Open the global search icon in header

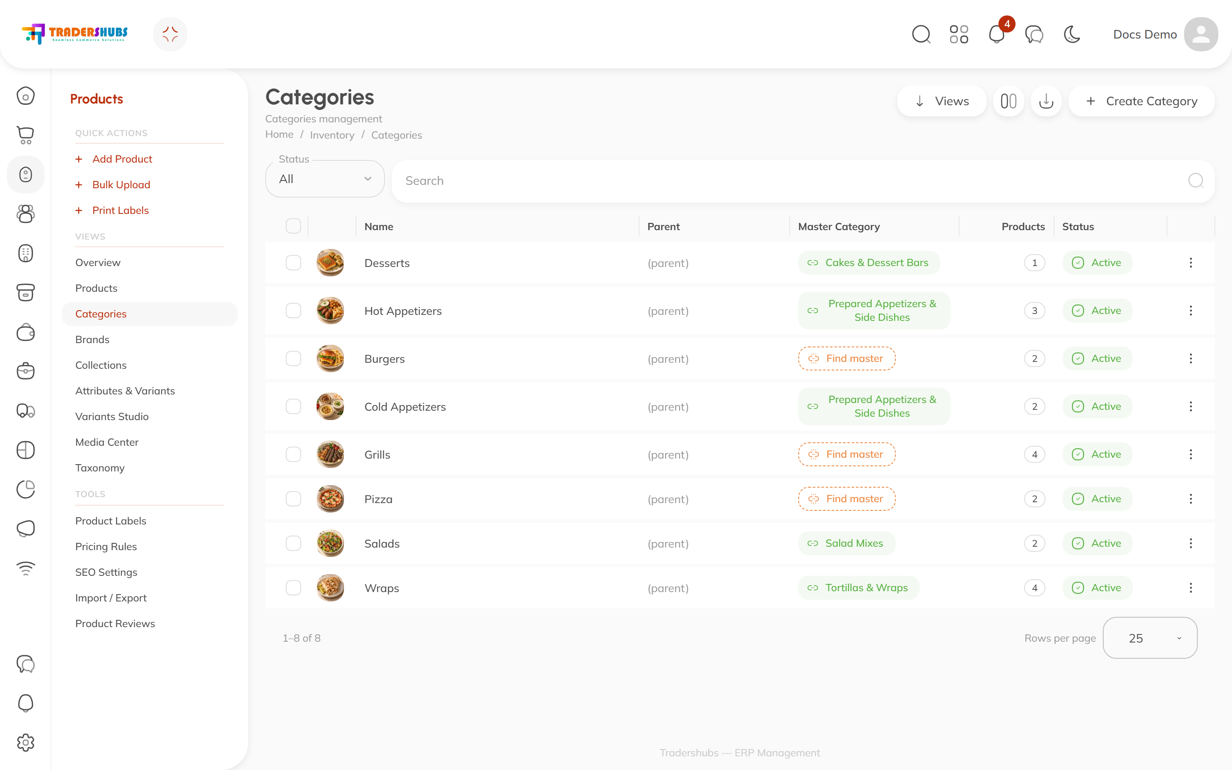[x=921, y=35]
